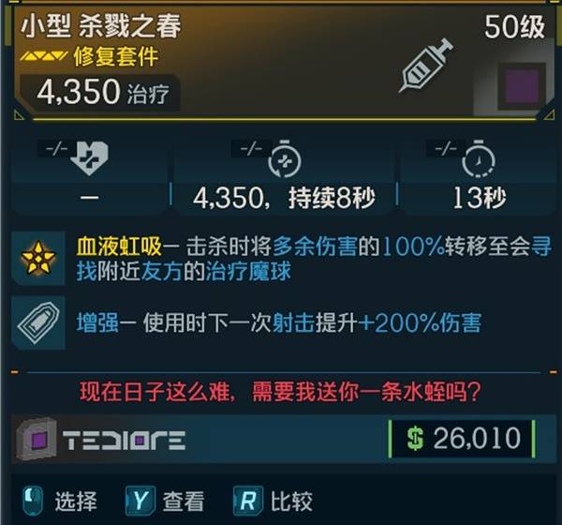Click the gold star legendary perk icon
The width and height of the screenshot is (562, 525).
point(38,258)
